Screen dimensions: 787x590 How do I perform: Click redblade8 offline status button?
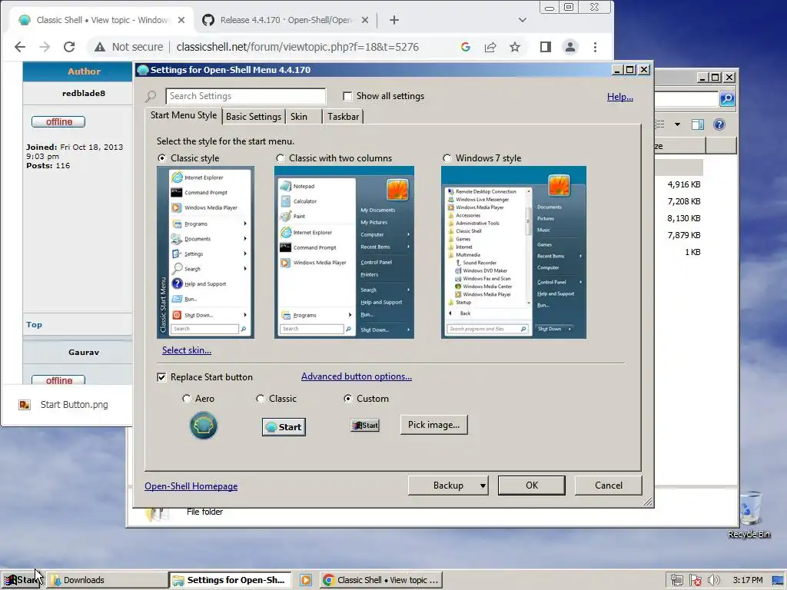pyautogui.click(x=58, y=122)
